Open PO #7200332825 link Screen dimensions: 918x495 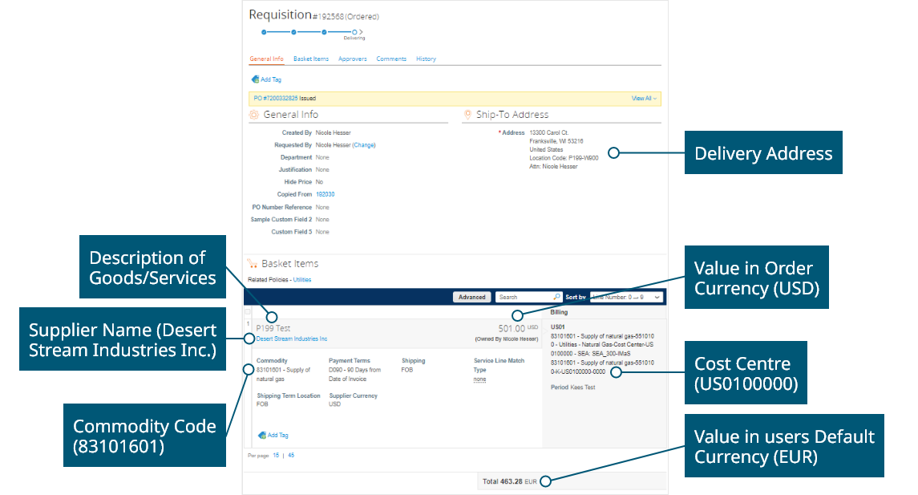276,98
